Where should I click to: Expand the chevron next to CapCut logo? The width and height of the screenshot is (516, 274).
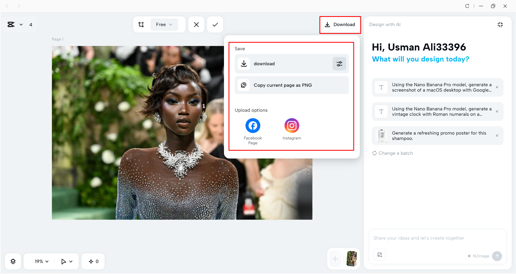click(x=21, y=25)
